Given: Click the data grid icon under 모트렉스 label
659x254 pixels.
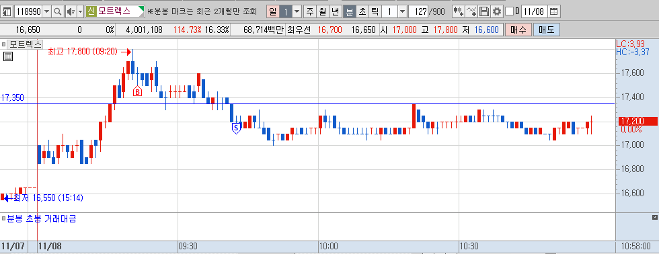Looking at the screenshot, I should (8, 56).
